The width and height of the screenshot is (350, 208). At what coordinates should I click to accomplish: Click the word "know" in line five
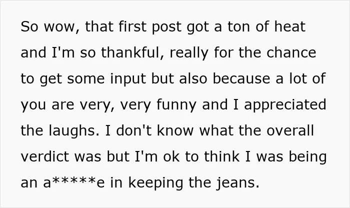175,130
